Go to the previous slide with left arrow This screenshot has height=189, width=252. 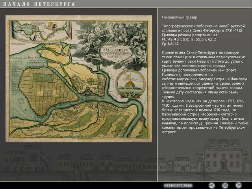(x=212, y=185)
